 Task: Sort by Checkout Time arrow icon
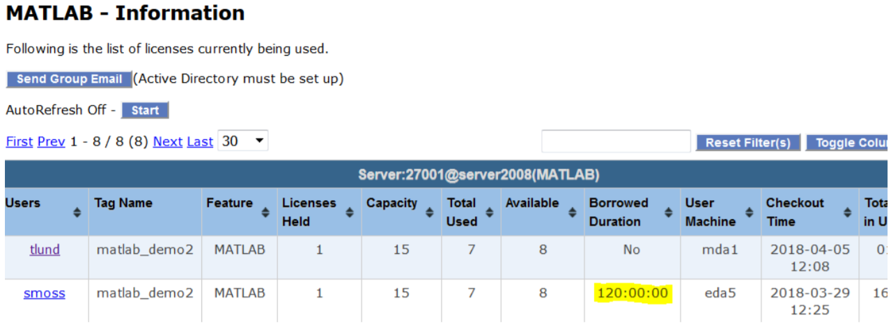[847, 213]
